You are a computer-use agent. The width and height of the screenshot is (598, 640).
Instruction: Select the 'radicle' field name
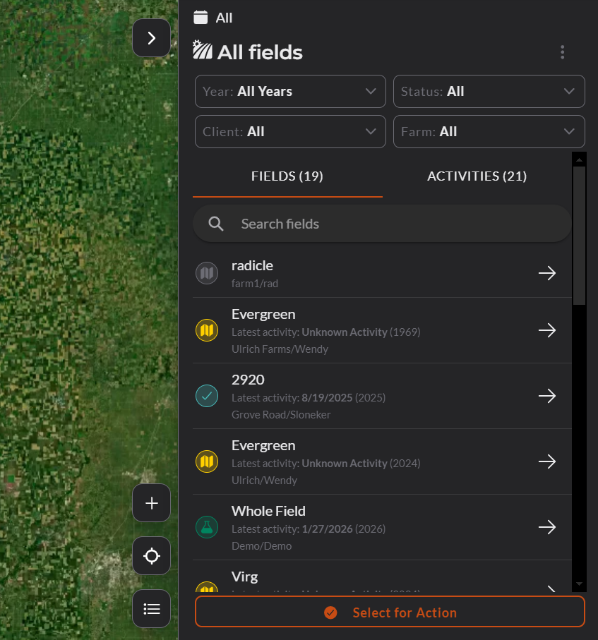(252, 266)
